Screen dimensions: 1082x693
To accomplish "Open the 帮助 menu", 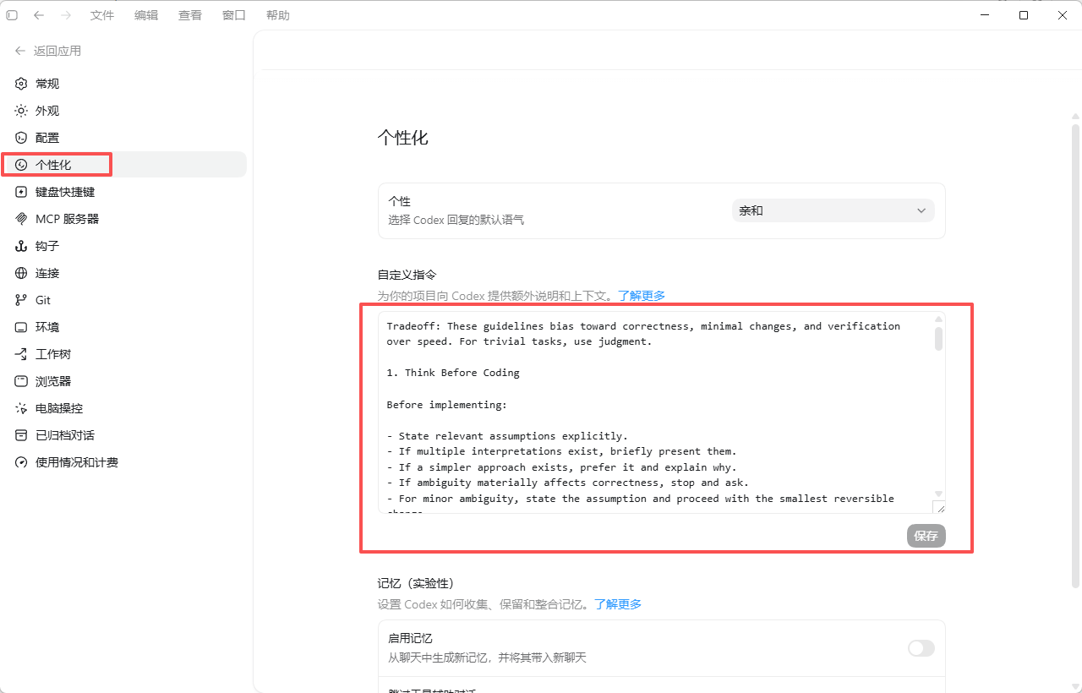I will [278, 15].
